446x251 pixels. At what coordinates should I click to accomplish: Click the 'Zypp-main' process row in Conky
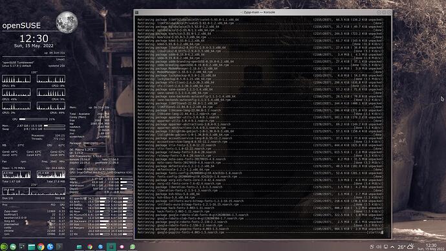(34, 211)
